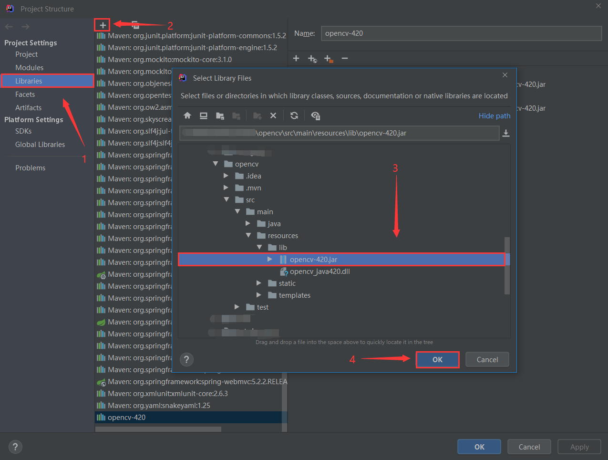Click Apply in Project Structure window
608x460 pixels.
pos(580,447)
